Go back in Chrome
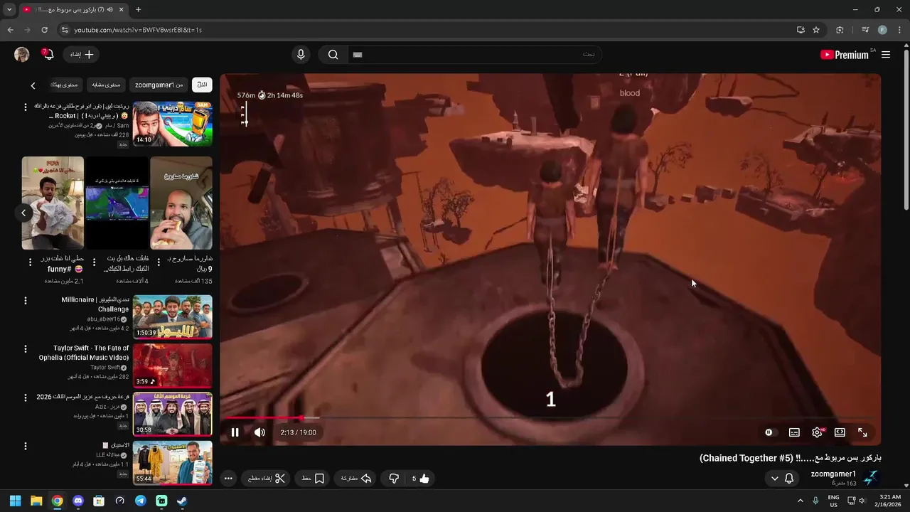The height and width of the screenshot is (512, 910). click(x=10, y=30)
